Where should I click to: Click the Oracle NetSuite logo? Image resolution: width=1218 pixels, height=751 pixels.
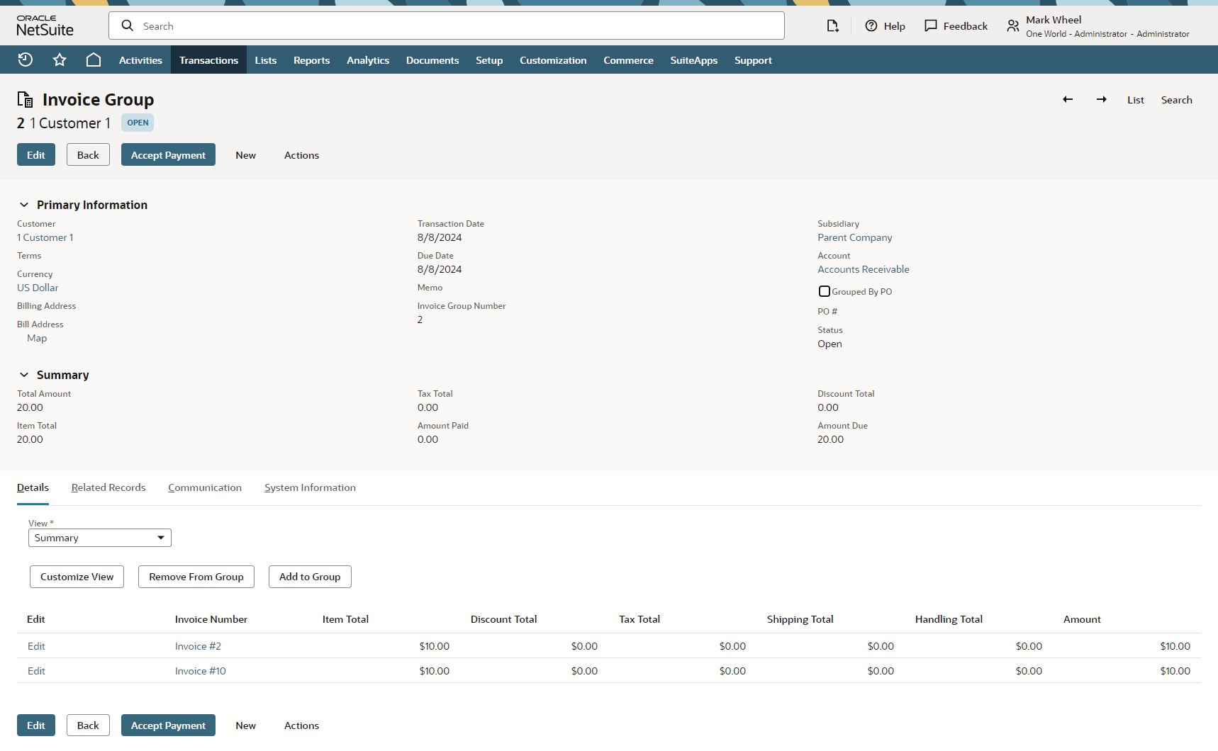pos(45,26)
